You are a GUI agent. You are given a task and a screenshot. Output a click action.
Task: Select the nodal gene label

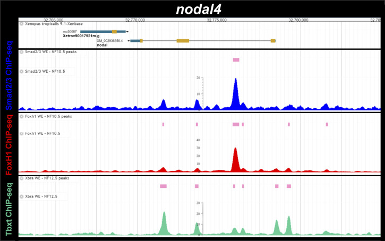click(102, 46)
